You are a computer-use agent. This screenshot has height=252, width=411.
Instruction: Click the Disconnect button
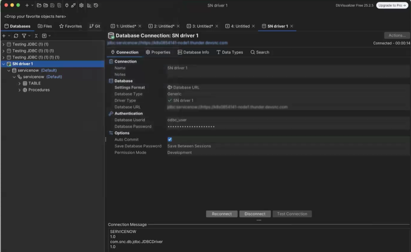pos(255,214)
